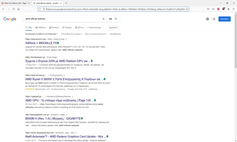
Task: Click the shield badge beside Ryzen 5 5600X result
Action: pyautogui.click(x=104, y=79)
